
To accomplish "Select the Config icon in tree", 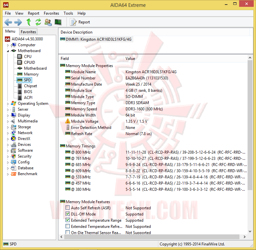I will (x=14, y=162).
